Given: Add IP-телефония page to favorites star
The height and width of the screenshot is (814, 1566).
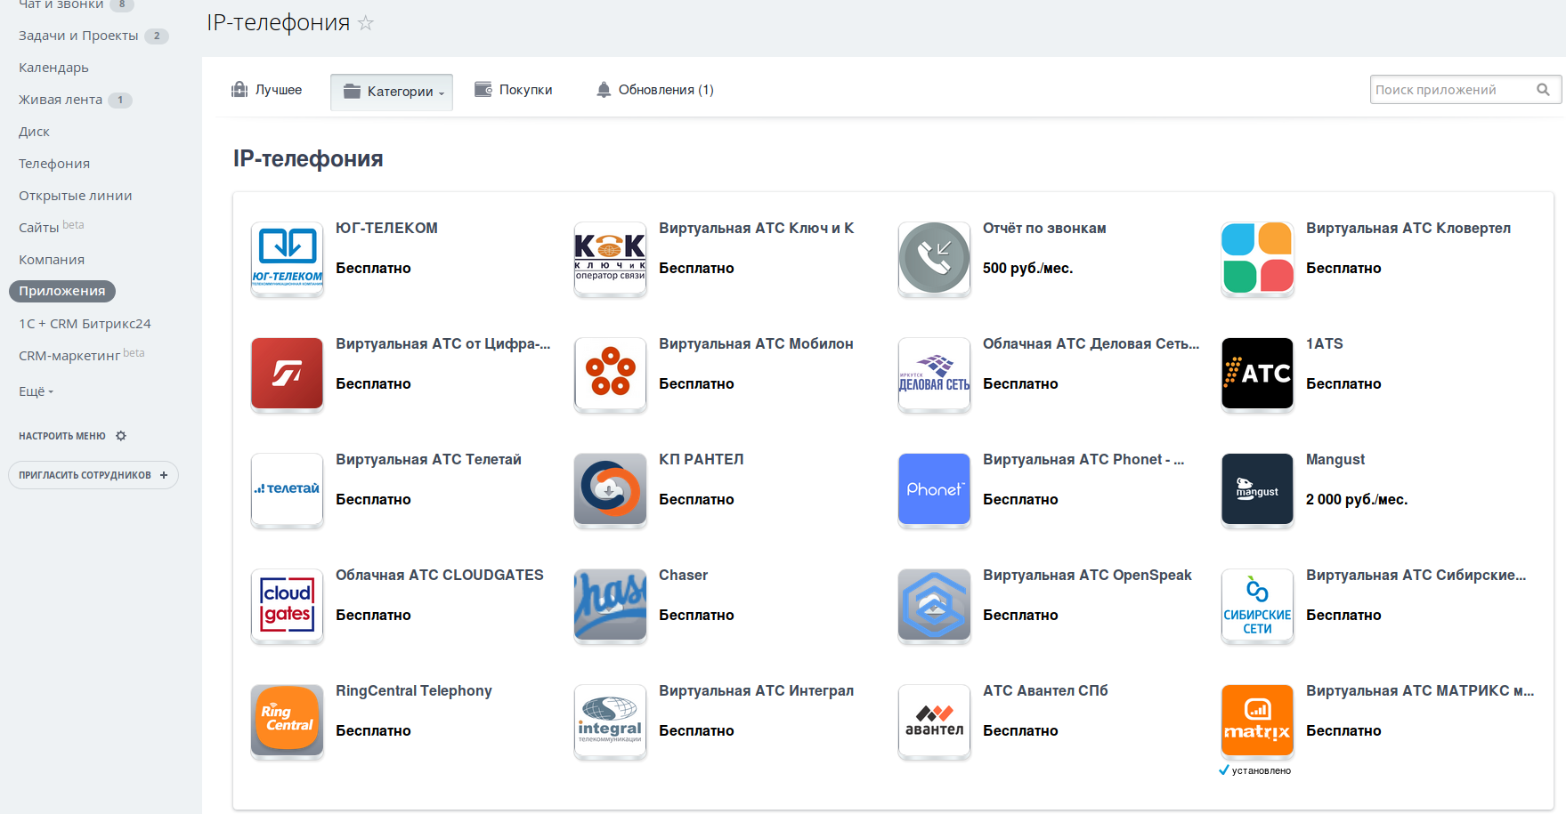Looking at the screenshot, I should [366, 23].
